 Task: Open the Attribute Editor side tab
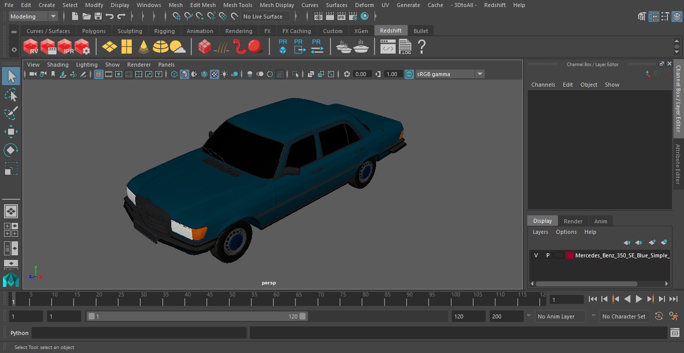point(678,164)
